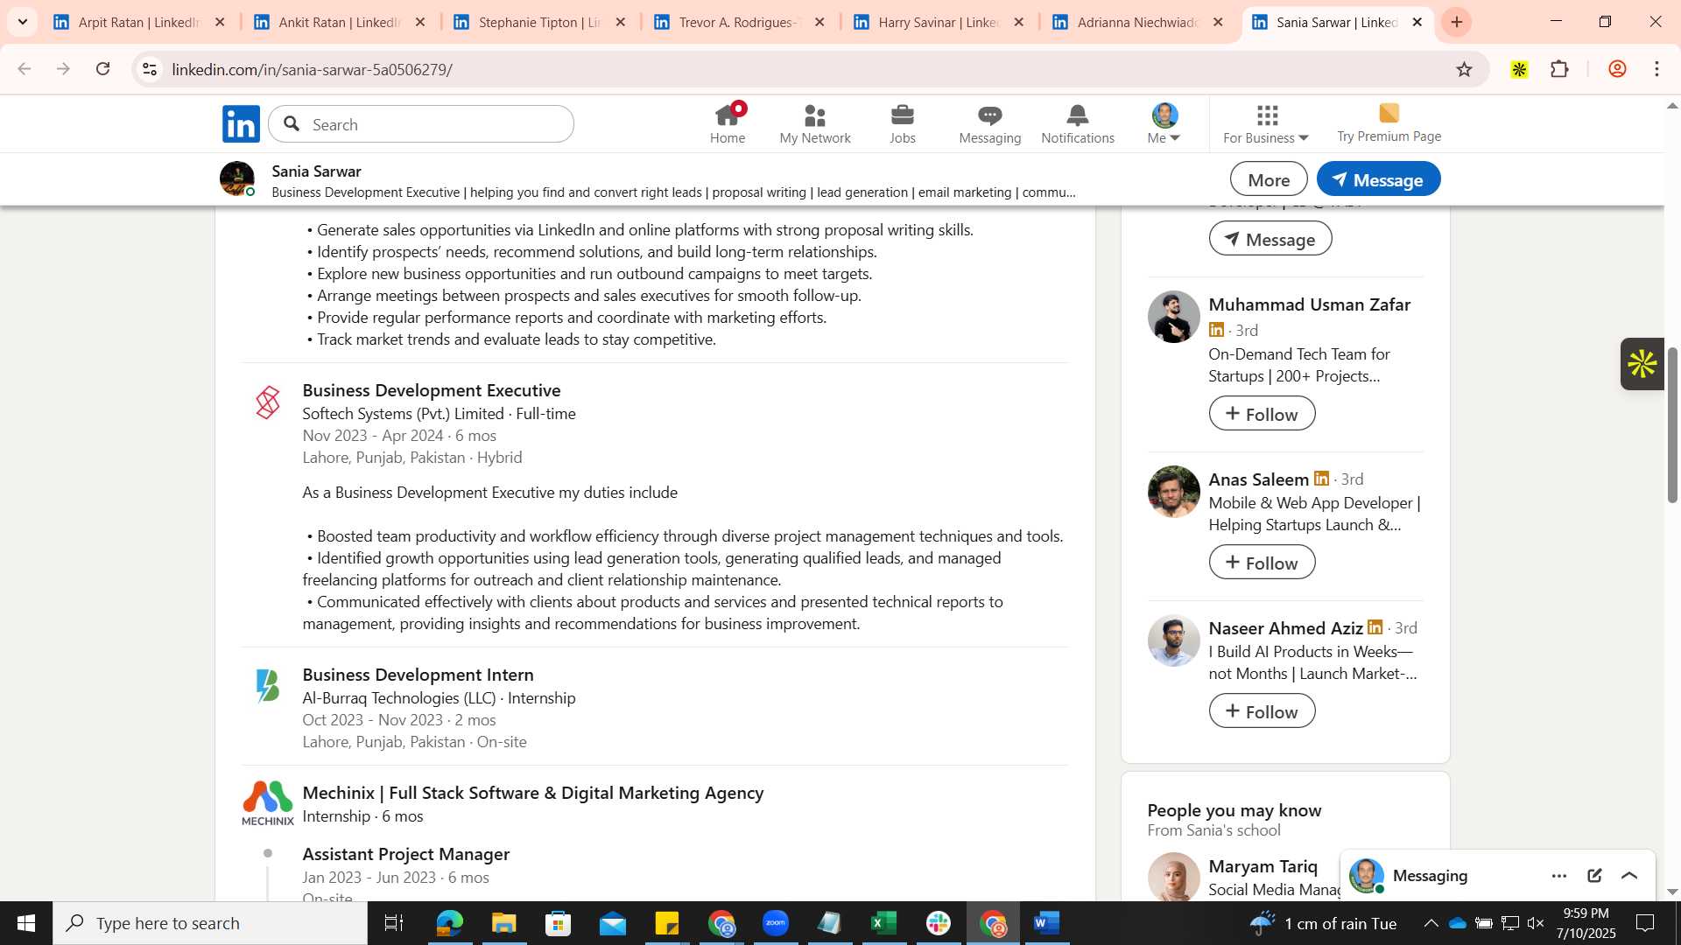Open the tab search dropdown
The height and width of the screenshot is (945, 1681).
(x=22, y=22)
